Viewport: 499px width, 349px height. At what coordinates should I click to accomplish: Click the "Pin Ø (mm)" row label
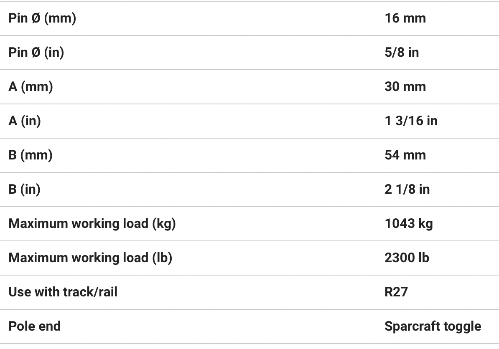coord(42,18)
